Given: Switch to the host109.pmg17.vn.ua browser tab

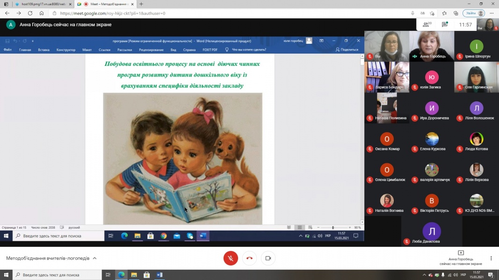Looking at the screenshot, I should (x=42, y=4).
